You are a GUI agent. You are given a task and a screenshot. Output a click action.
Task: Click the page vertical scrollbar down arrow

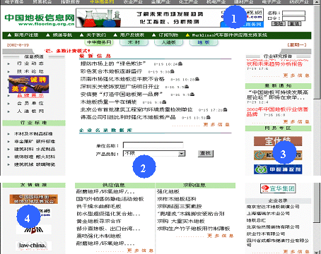(317, 252)
